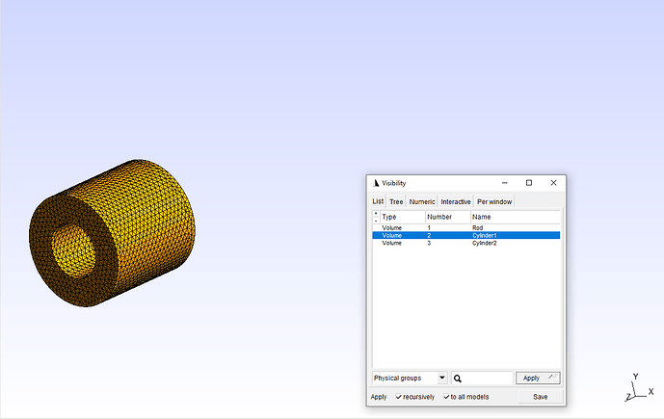Click the '-' list sort button

[376, 220]
